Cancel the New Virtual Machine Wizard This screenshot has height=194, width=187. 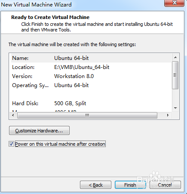[165, 185]
